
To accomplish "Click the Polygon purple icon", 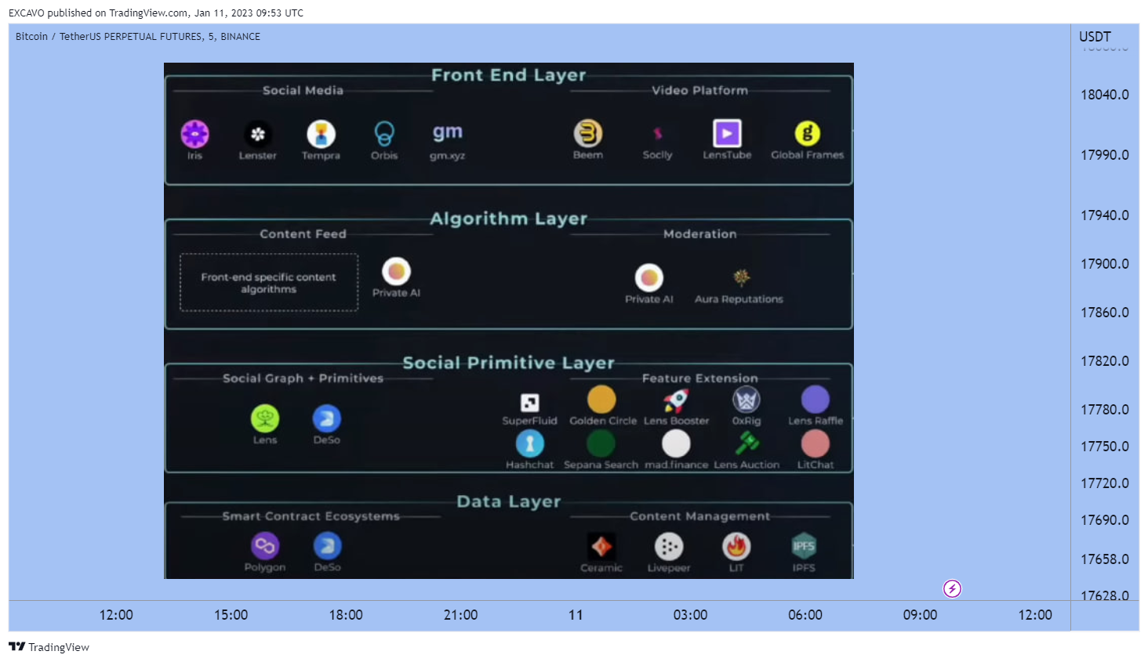I will tap(265, 545).
